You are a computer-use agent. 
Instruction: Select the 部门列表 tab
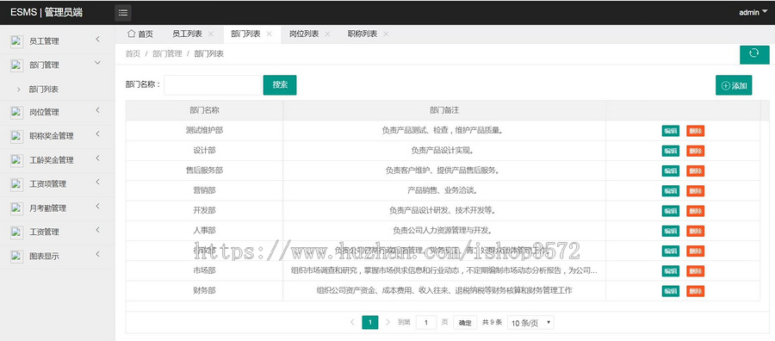[245, 34]
